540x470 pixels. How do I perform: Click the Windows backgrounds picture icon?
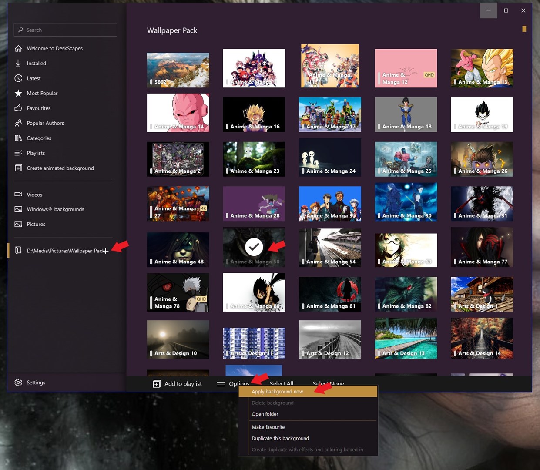18,209
